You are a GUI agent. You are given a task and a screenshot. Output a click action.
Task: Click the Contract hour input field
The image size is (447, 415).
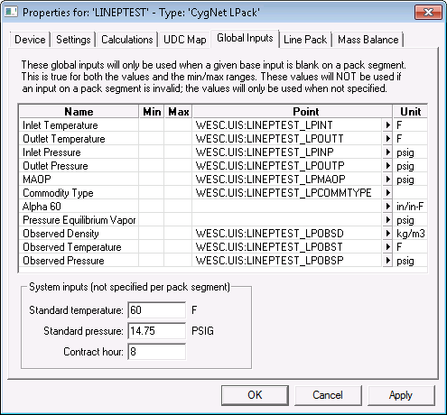156,352
